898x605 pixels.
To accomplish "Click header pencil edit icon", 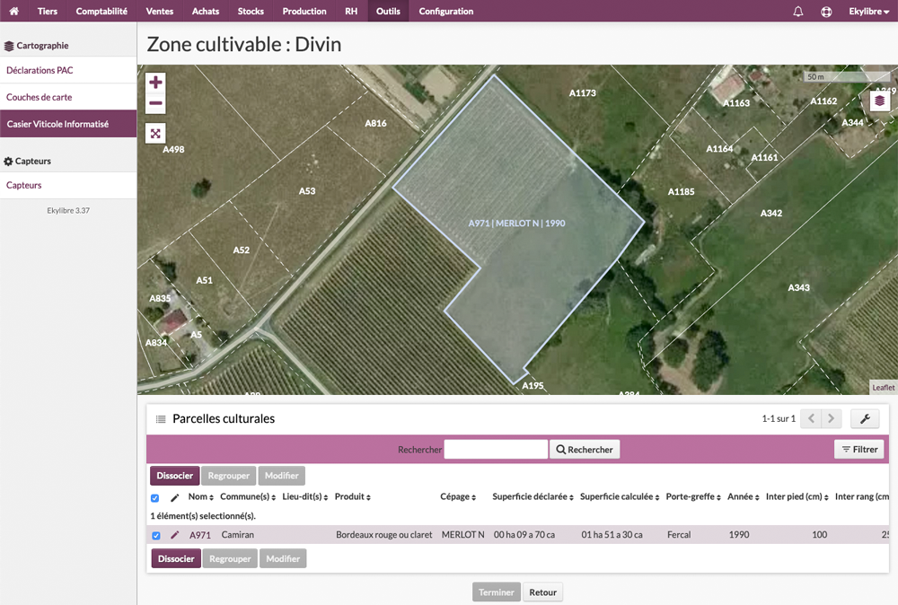I will [x=175, y=497].
